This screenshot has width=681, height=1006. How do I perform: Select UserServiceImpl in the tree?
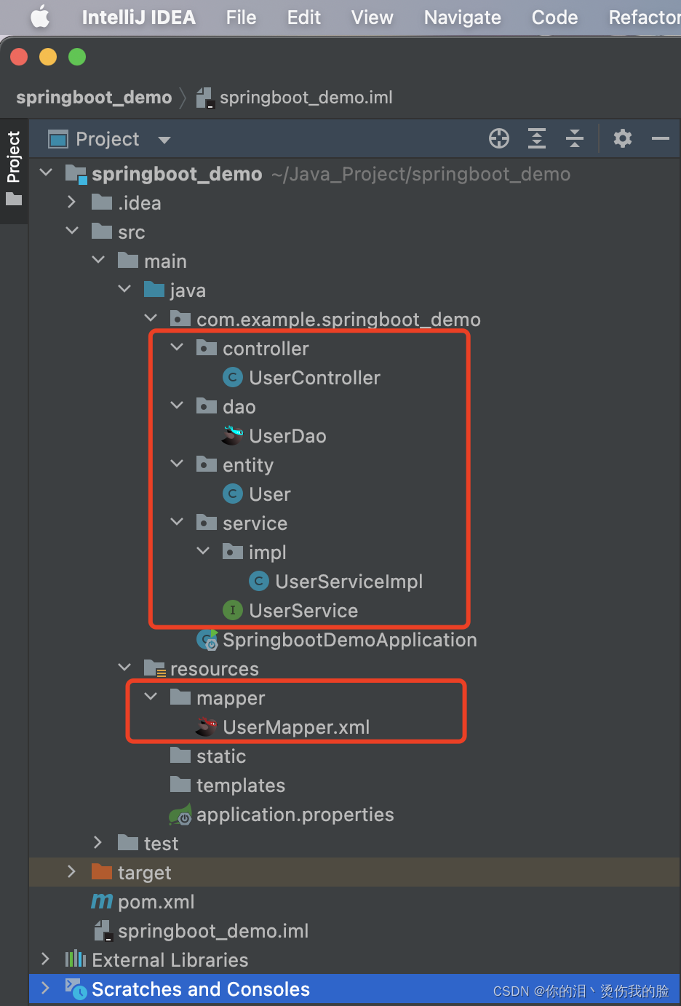(x=349, y=582)
